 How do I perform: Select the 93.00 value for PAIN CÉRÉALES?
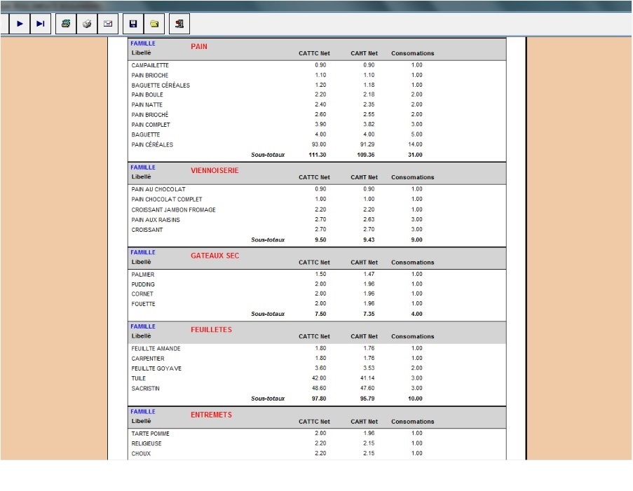click(x=319, y=144)
